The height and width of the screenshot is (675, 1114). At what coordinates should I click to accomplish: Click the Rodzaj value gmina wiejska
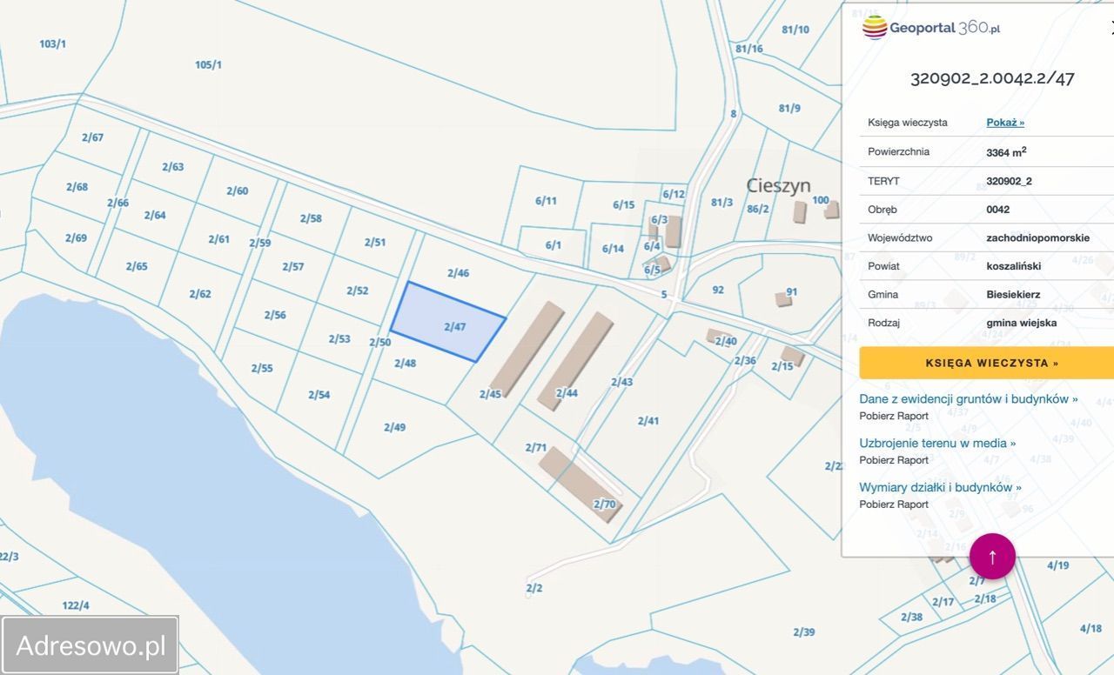pyautogui.click(x=1022, y=323)
